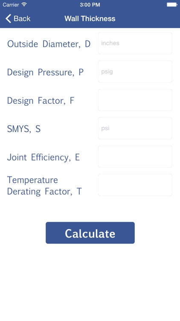Focus the SMYS psi input field
Image resolution: width=180 pixels, height=321 pixels.
click(x=135, y=128)
